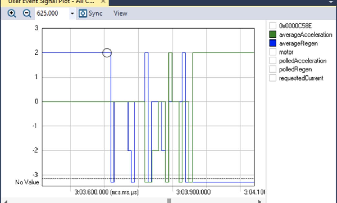This screenshot has height=203, width=337.
Task: Select the User Event Signal Plot tab
Action: pos(48,2)
